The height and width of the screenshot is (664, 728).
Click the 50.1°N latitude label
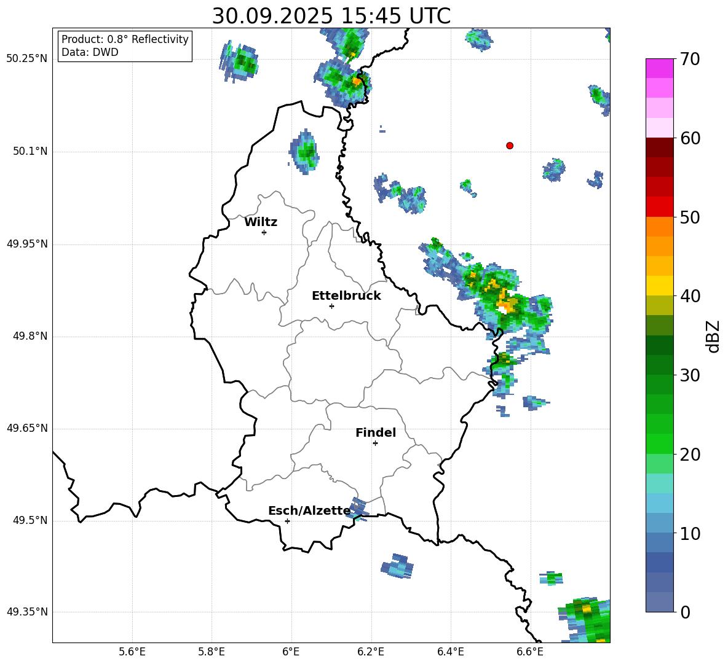point(30,152)
